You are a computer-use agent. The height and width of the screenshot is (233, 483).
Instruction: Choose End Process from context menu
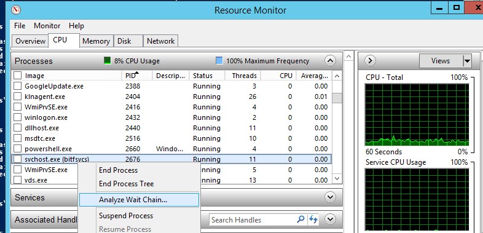(x=139, y=170)
